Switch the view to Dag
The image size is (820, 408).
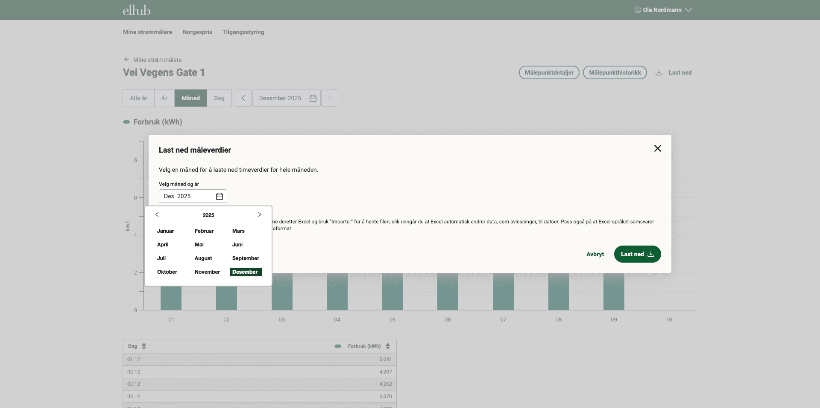pyautogui.click(x=219, y=98)
